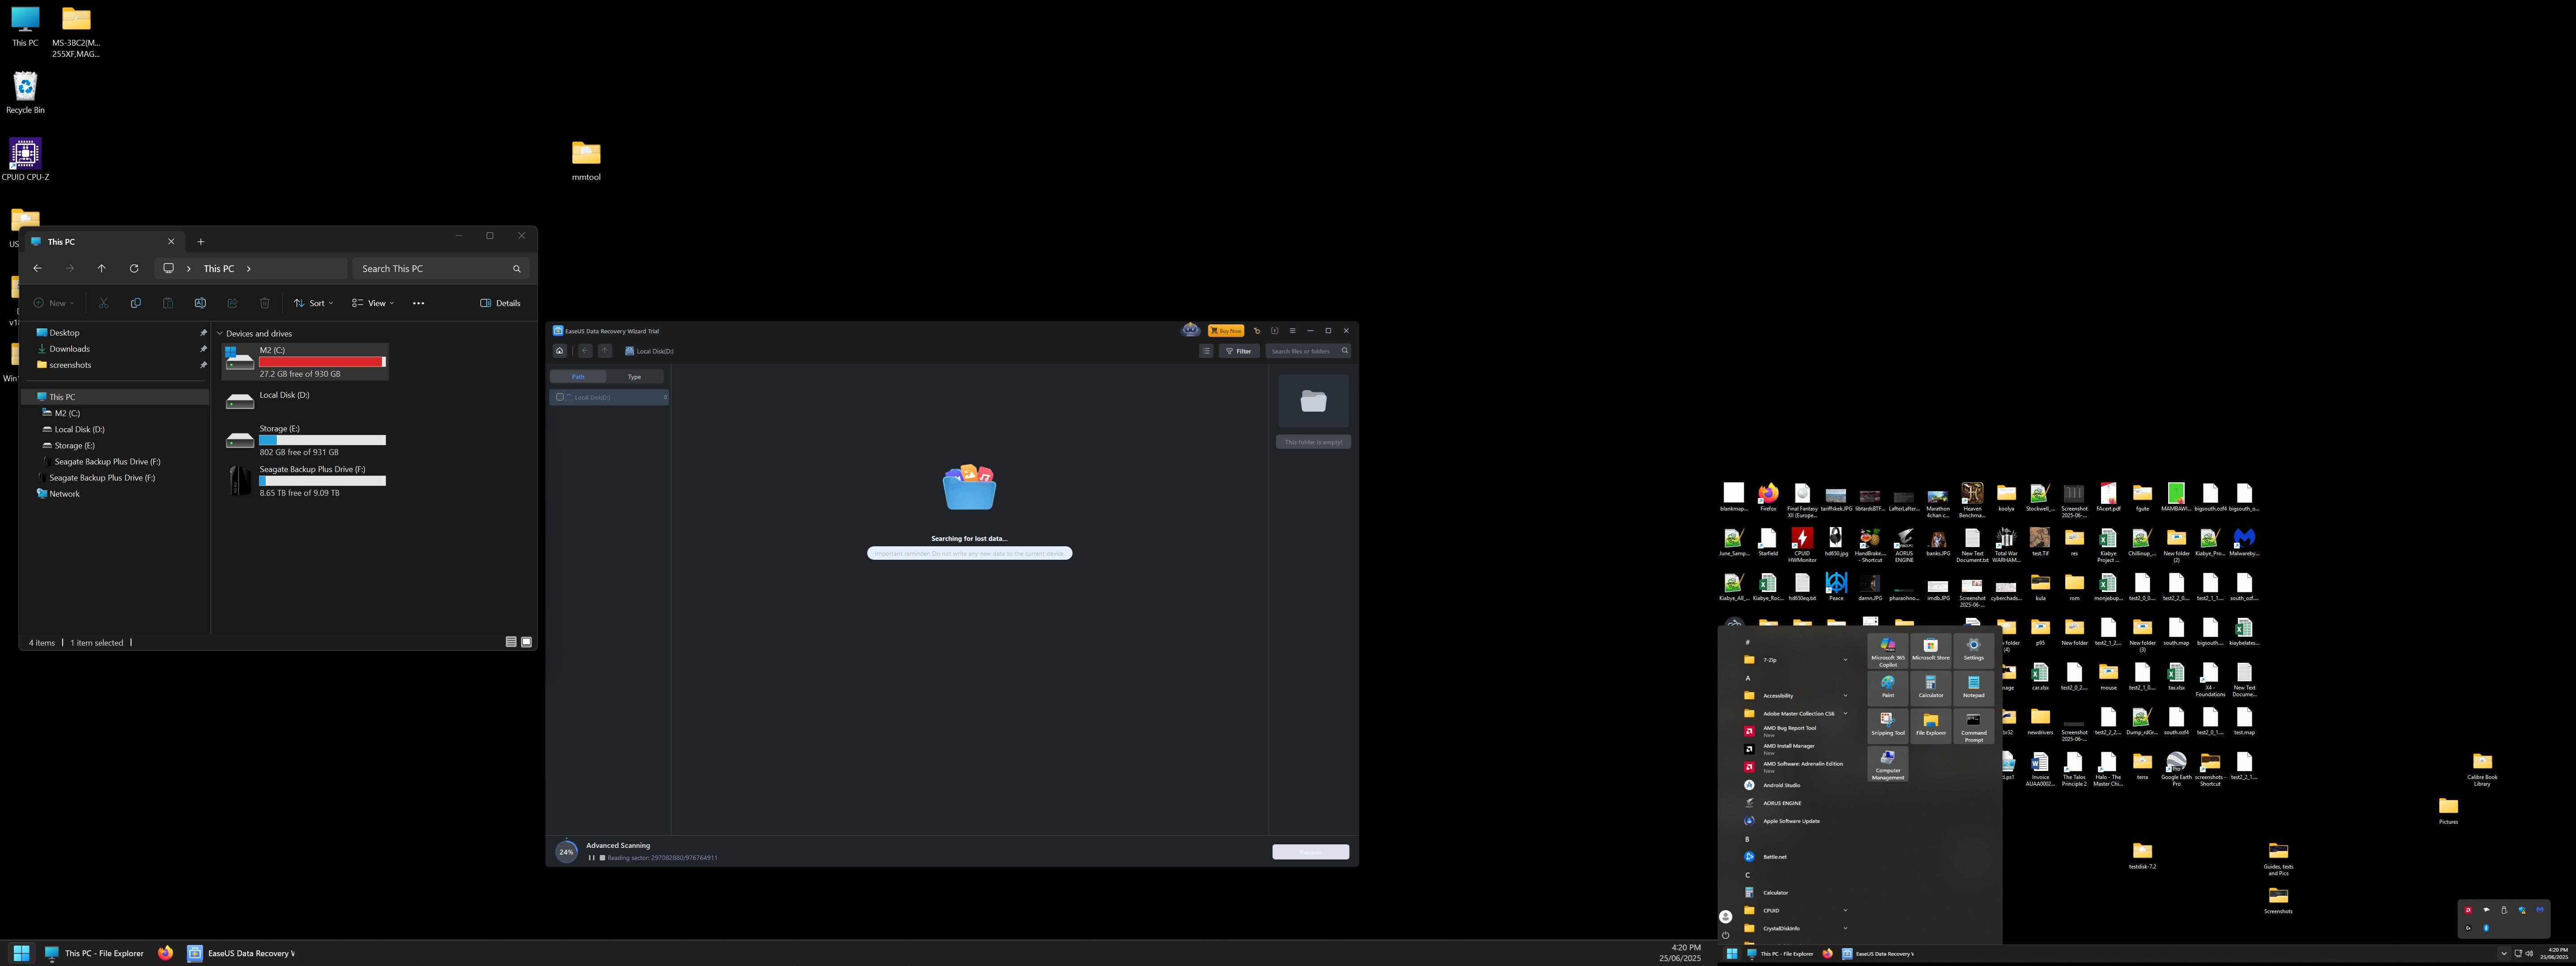Collapse the Devices and drives group
This screenshot has height=966, width=2576.
click(219, 333)
